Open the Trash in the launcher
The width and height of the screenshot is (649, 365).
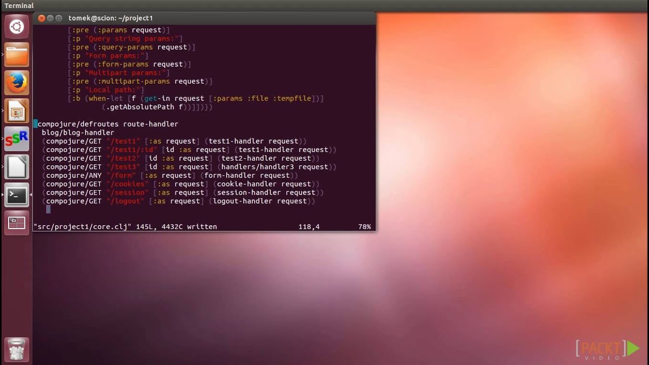pyautogui.click(x=16, y=349)
